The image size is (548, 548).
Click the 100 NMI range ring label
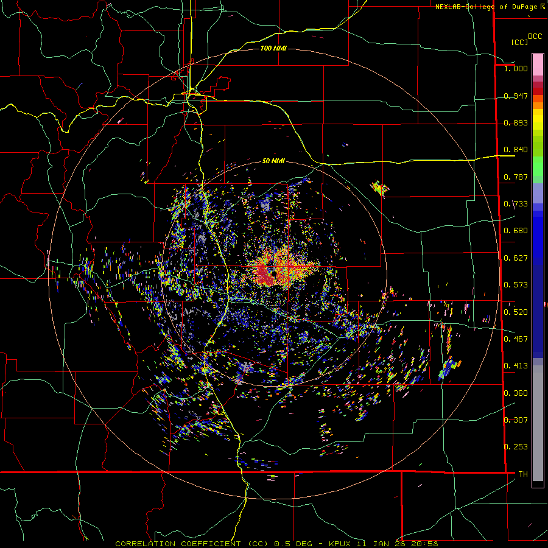point(273,48)
